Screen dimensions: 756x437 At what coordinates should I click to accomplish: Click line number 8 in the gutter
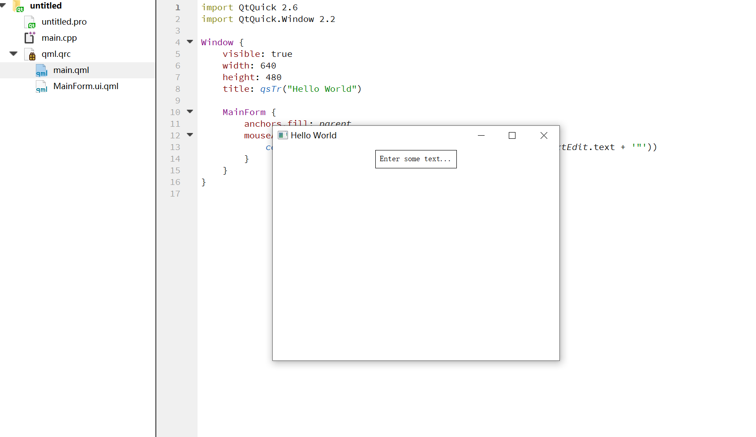[x=178, y=89]
